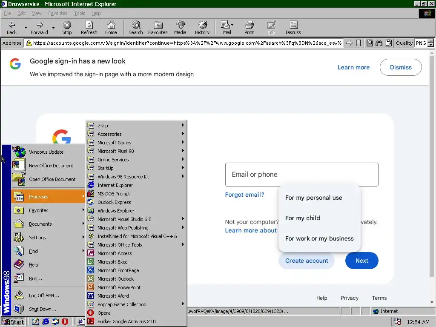This screenshot has height=327, width=436.
Task: Open the Quality PNG dropdown
Action: click(x=430, y=43)
